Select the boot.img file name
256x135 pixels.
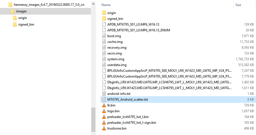[x=114, y=36]
